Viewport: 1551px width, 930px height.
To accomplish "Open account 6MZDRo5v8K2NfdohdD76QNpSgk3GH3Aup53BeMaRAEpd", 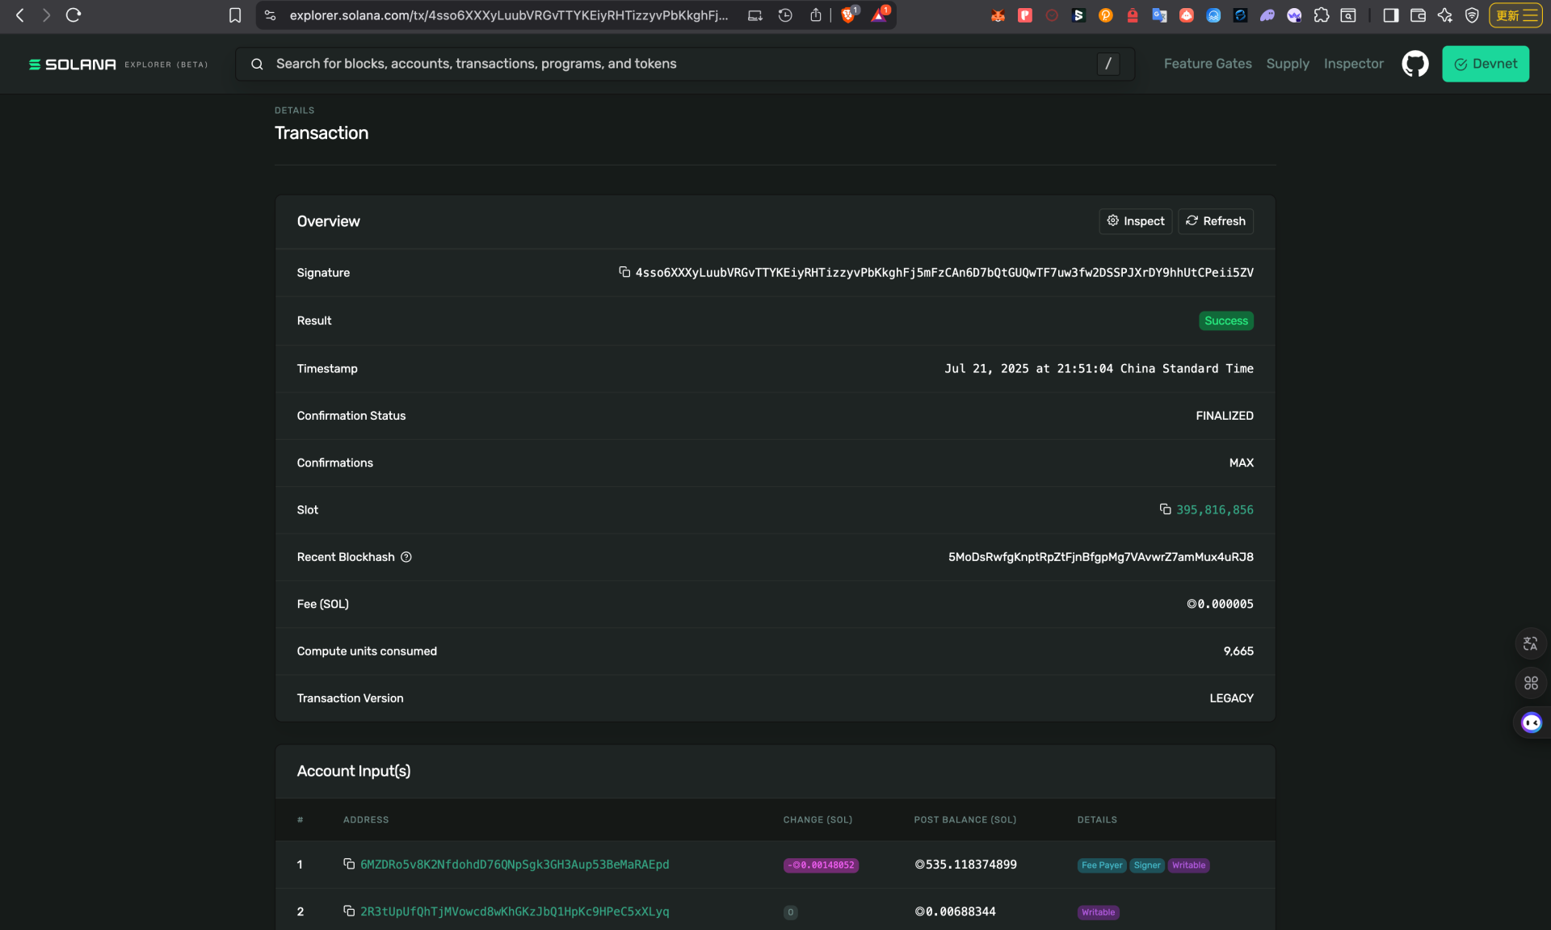I will pos(515,865).
